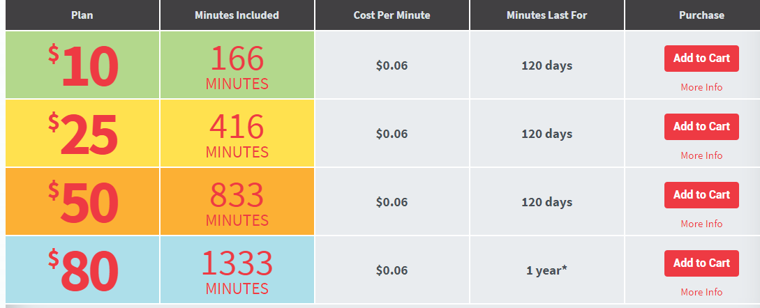View More Info for the $80 plan

point(701,293)
